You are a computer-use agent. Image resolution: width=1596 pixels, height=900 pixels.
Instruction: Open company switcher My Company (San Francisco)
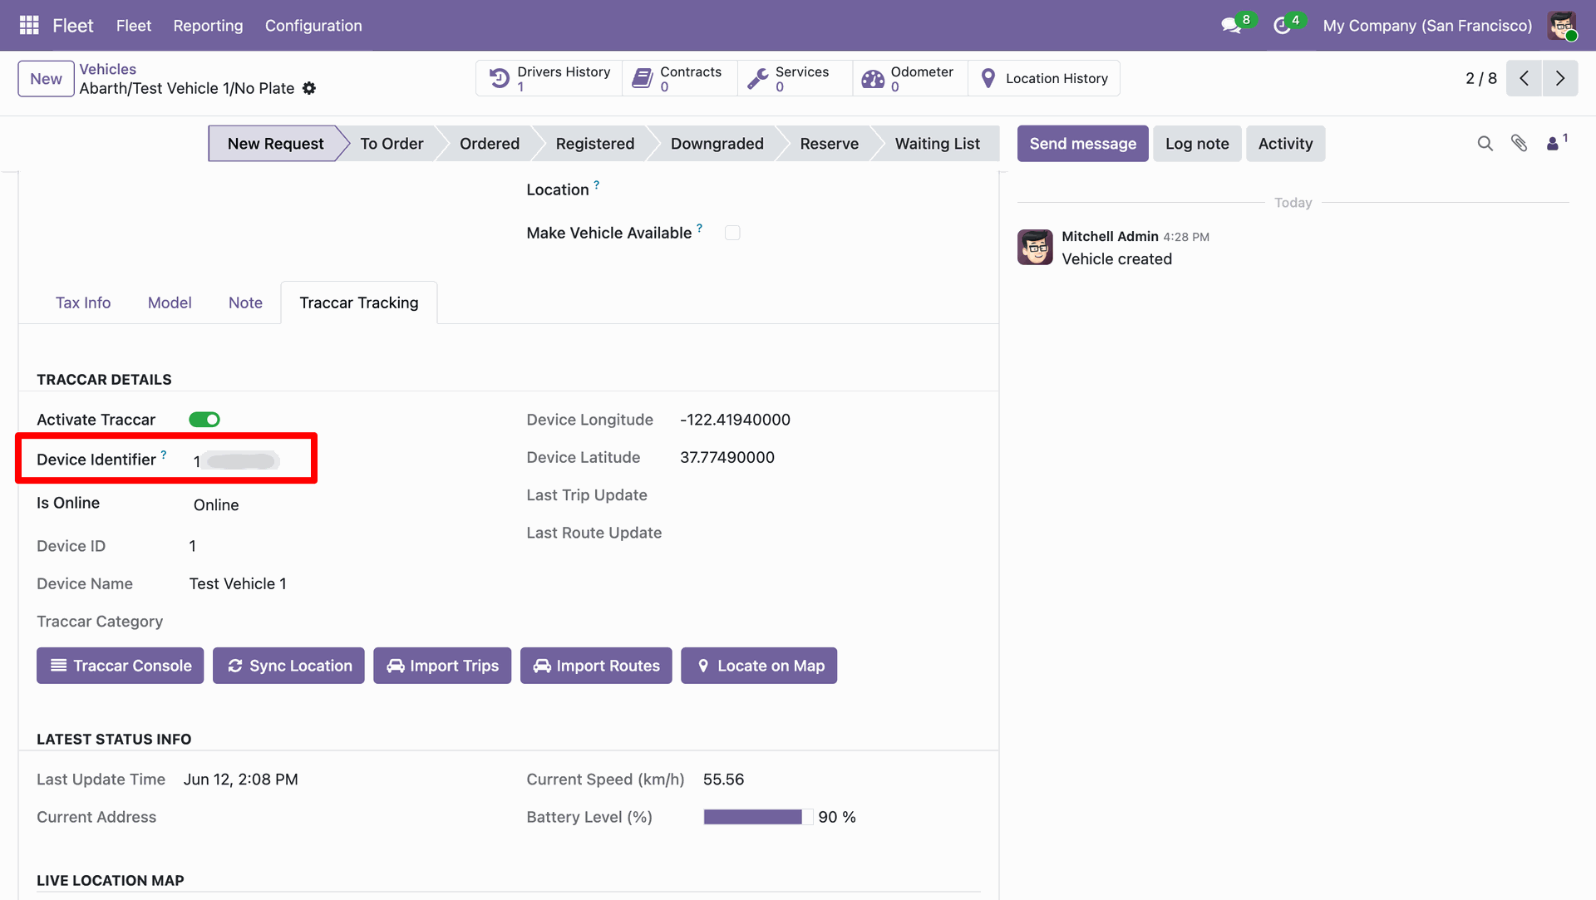click(1427, 25)
